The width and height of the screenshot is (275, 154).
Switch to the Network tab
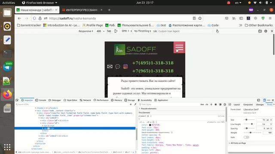86,100
